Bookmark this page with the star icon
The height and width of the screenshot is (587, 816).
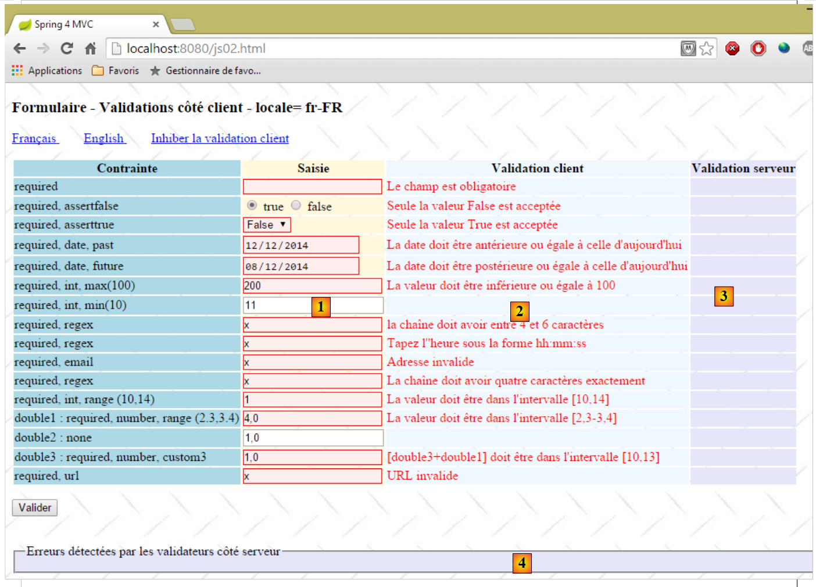pos(706,49)
